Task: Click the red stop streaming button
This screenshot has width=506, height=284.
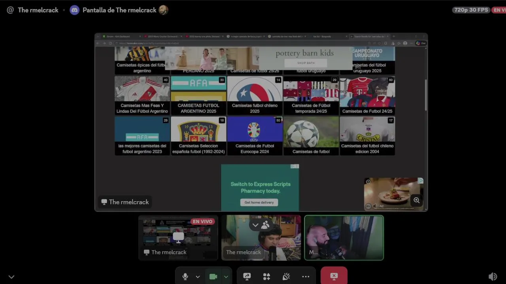Action: [x=334, y=276]
